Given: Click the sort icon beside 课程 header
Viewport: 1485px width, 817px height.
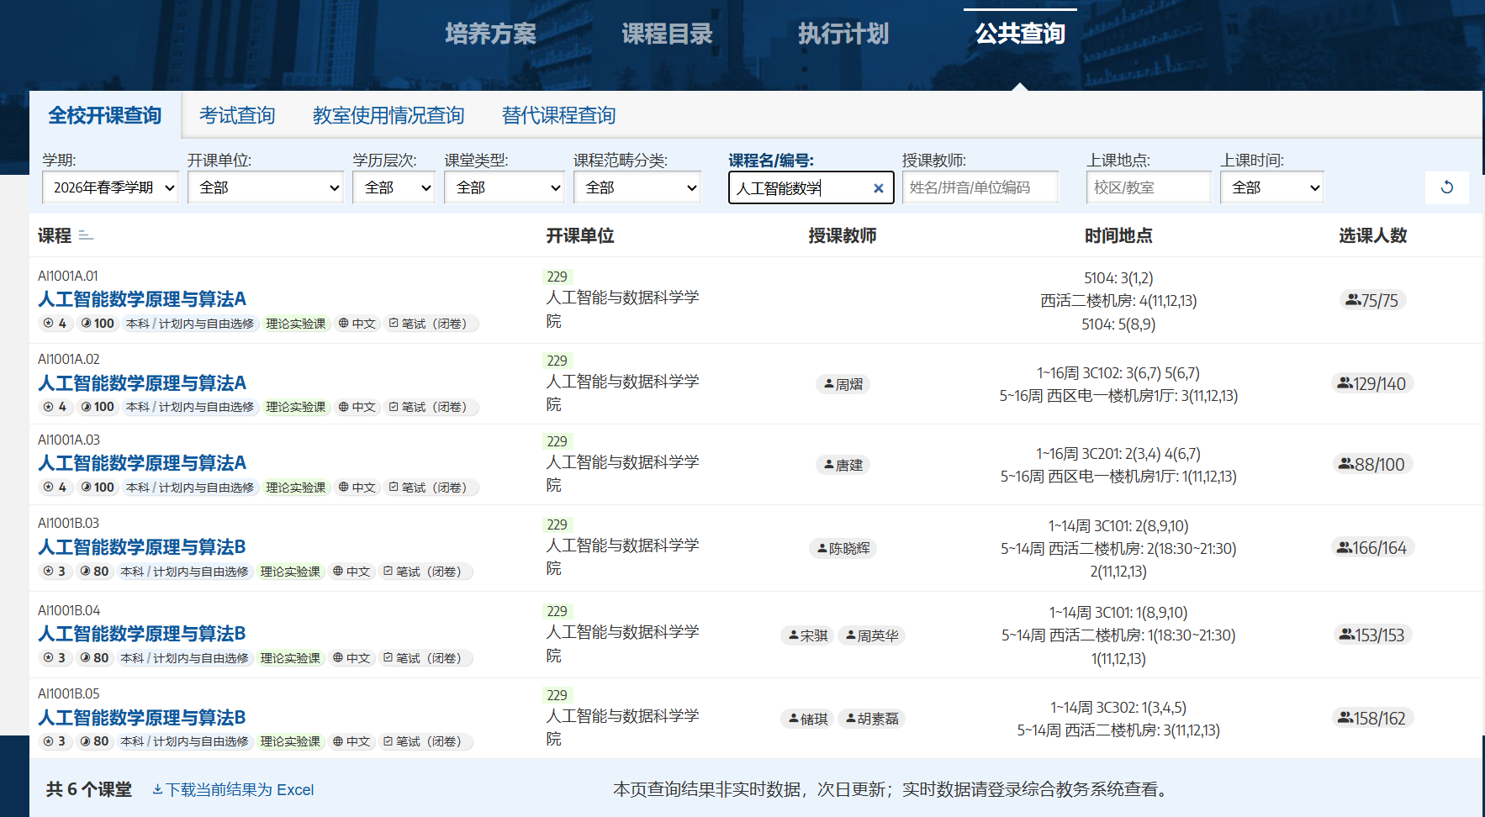Looking at the screenshot, I should [x=86, y=236].
